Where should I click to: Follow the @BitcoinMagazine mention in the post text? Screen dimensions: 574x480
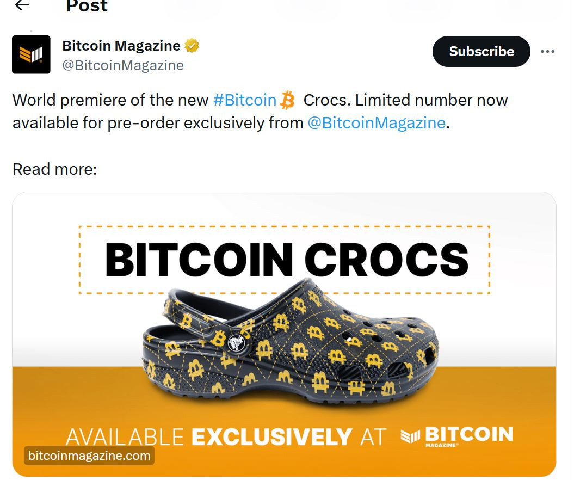(x=377, y=123)
